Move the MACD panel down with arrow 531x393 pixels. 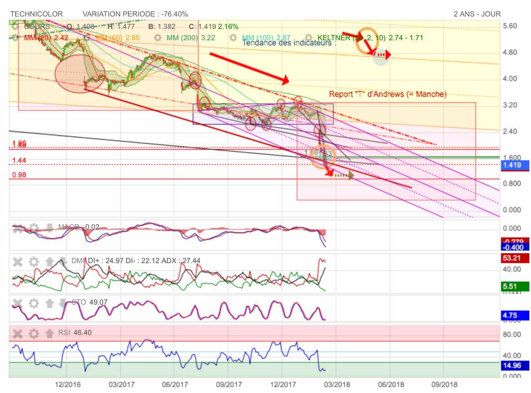pyautogui.click(x=49, y=228)
